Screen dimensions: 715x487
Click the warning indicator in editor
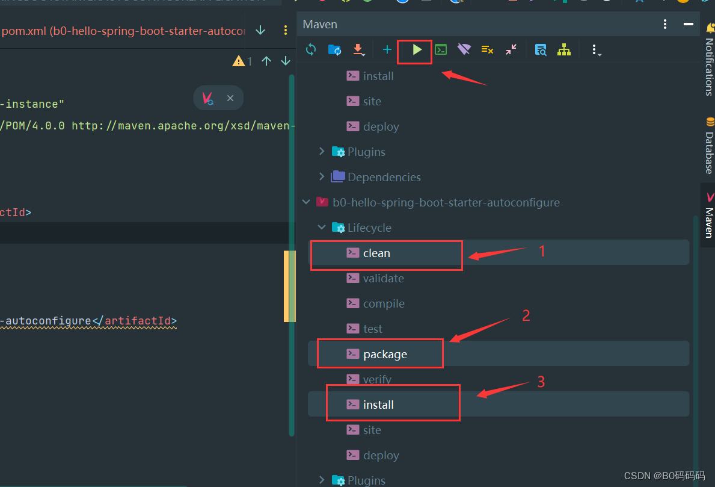click(x=242, y=61)
